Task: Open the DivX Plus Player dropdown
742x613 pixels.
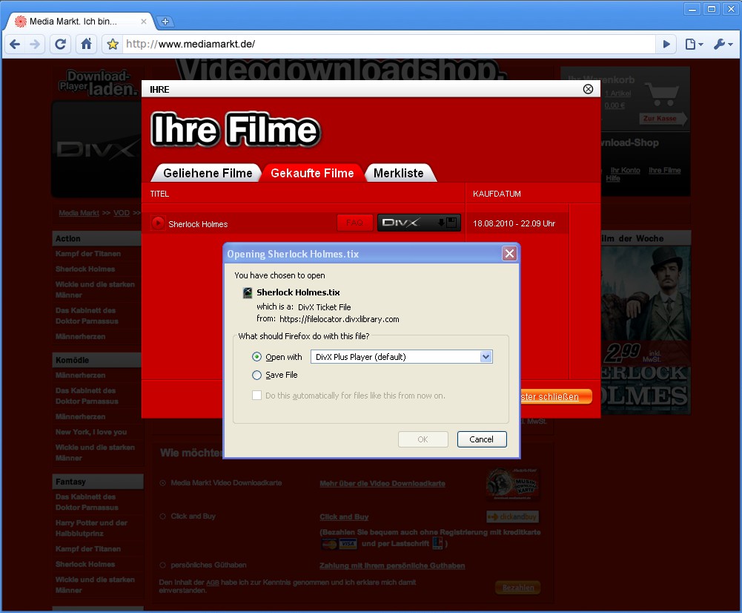Action: point(486,356)
